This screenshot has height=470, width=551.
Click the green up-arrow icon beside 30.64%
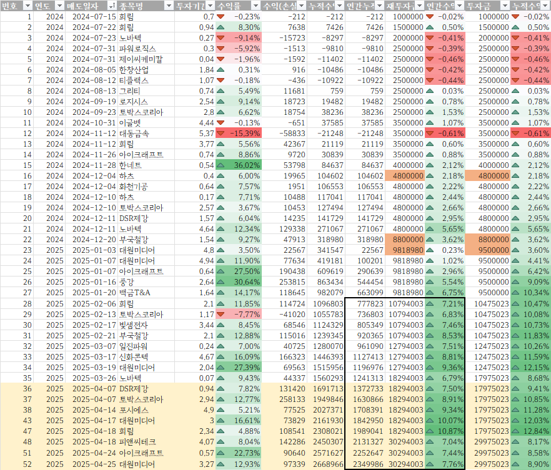point(221,282)
